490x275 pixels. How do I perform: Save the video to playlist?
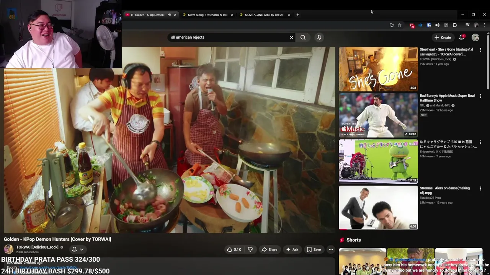[314, 249]
